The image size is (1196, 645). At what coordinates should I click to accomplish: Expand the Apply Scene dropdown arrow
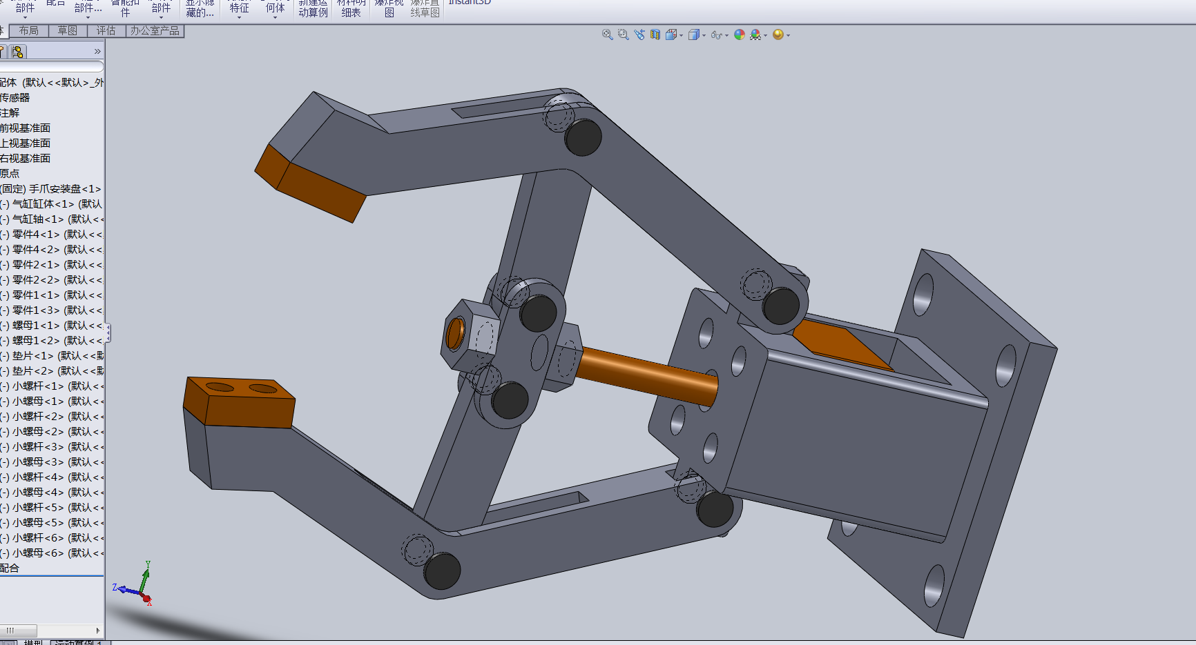pyautogui.click(x=766, y=35)
